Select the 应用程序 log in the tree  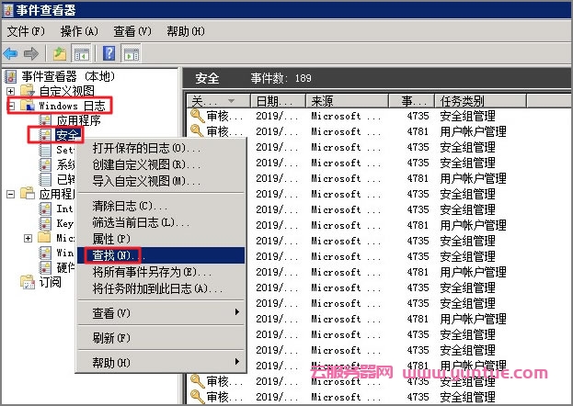pos(78,120)
